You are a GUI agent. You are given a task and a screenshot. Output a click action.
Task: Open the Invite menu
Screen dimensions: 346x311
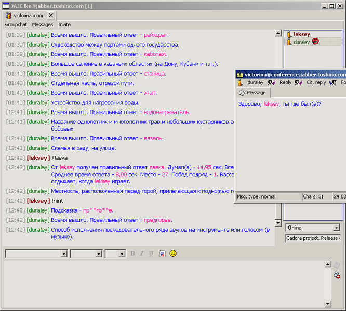point(64,24)
